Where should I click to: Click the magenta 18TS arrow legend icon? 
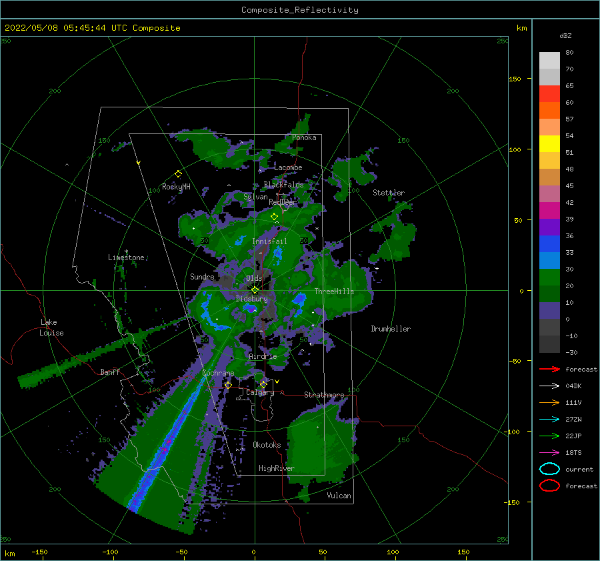click(x=549, y=453)
